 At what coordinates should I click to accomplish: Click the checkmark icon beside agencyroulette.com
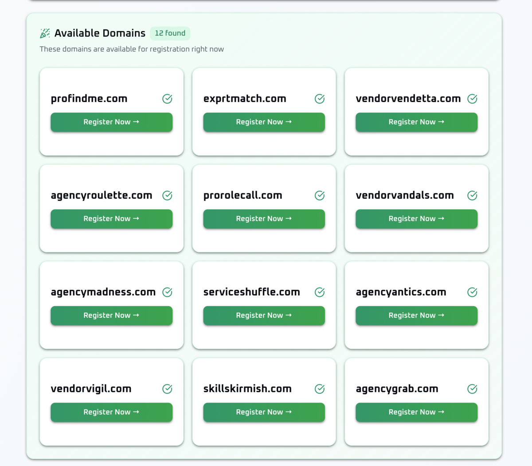pos(167,196)
